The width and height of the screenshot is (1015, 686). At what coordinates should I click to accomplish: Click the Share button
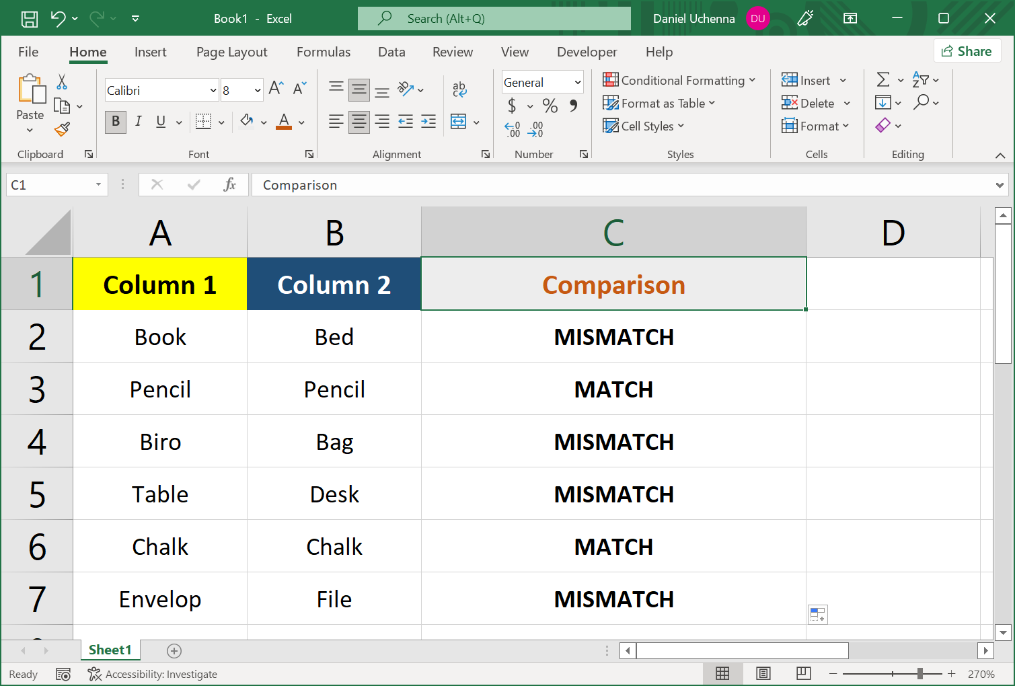click(967, 51)
